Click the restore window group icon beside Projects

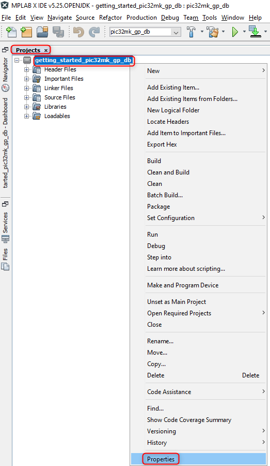click(5, 50)
